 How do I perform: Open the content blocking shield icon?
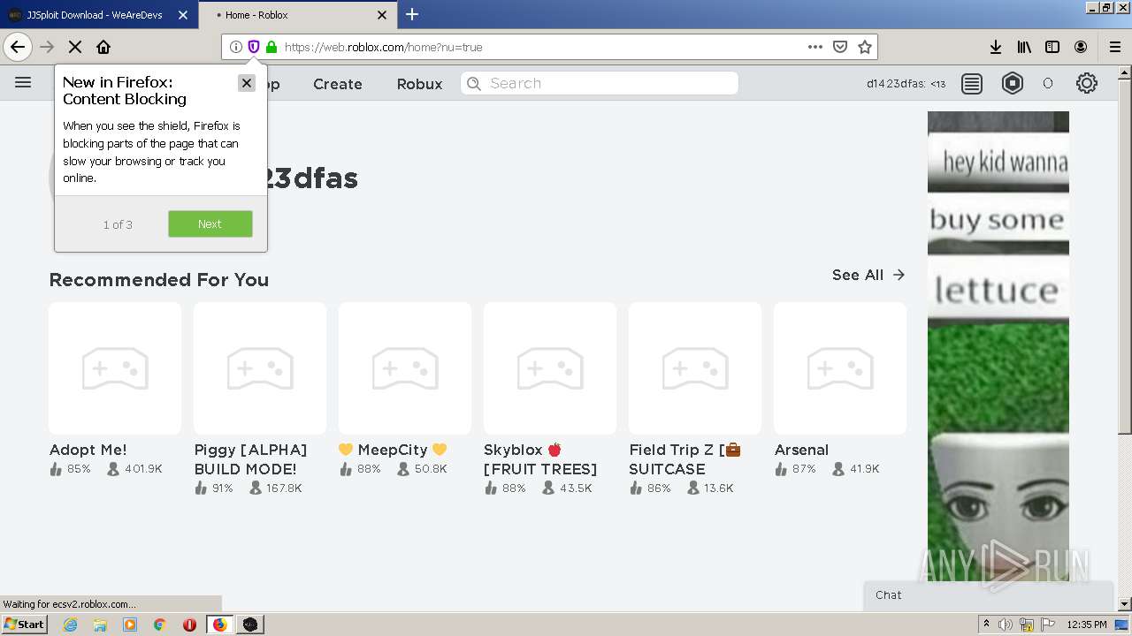[254, 47]
